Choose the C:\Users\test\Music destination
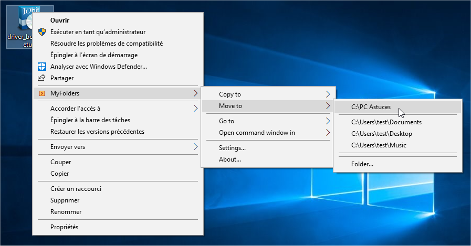This screenshot has width=471, height=246. pyautogui.click(x=379, y=145)
